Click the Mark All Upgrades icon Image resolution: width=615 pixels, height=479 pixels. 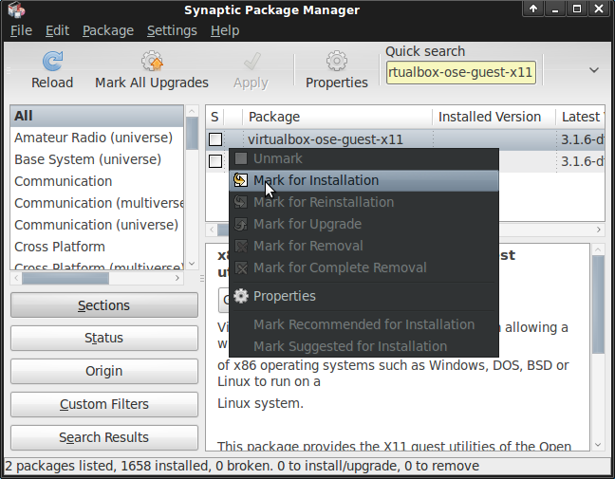[x=152, y=61]
